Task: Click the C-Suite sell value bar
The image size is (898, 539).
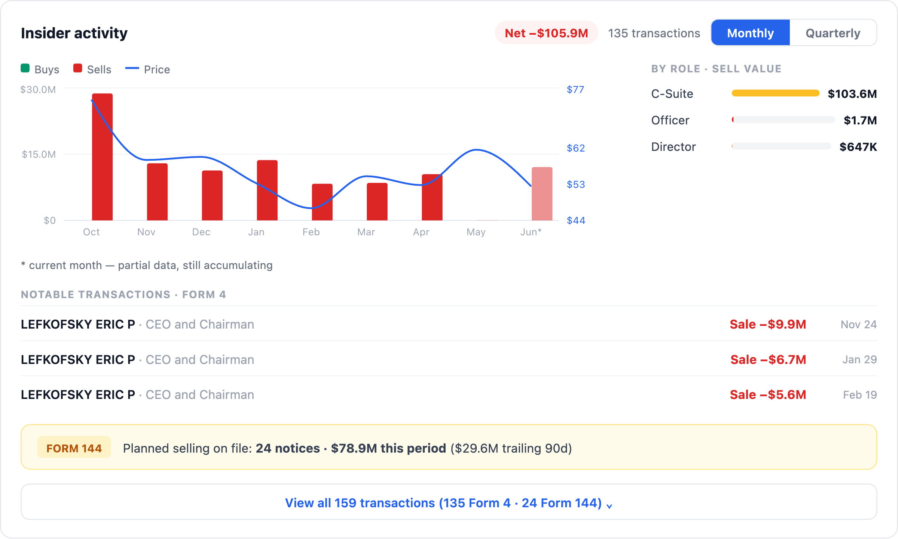Action: [776, 93]
